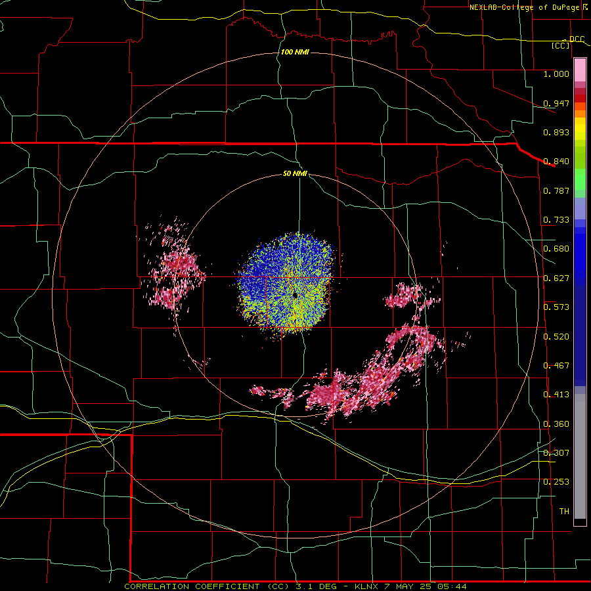Image resolution: width=591 pixels, height=591 pixels.
Task: Click the 0.413 scale value
Action: point(556,395)
